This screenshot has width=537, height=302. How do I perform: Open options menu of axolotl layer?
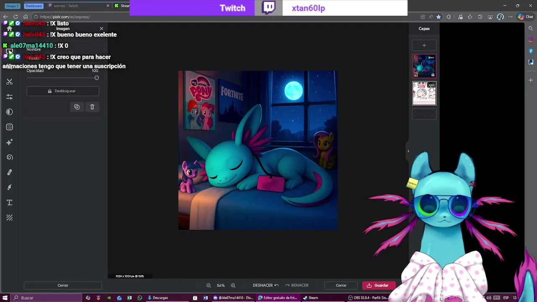[x=431, y=58]
